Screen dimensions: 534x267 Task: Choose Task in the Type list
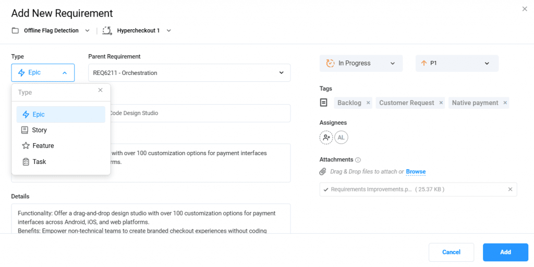(x=39, y=162)
